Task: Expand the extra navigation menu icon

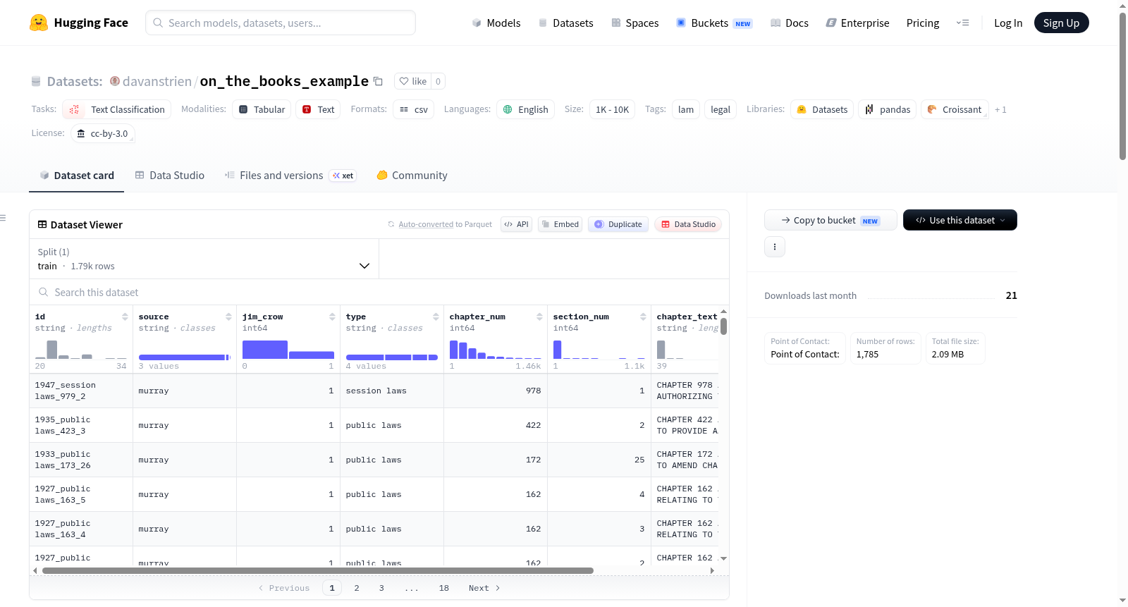Action: [962, 23]
